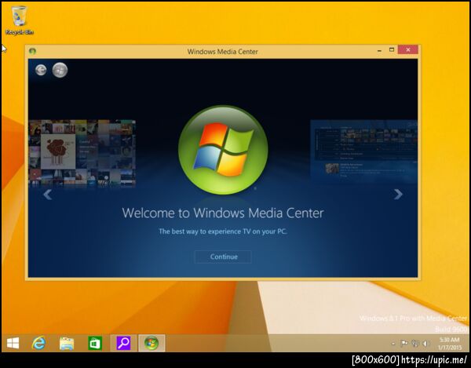Viewport: 471px width, 368px height.
Task: Click the left navigation chevron
Action: [47, 195]
